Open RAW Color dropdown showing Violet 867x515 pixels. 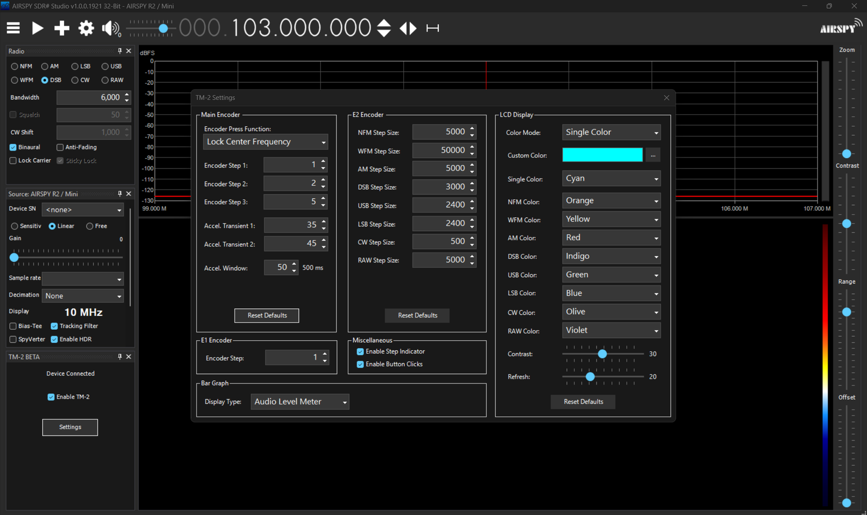(x=611, y=330)
